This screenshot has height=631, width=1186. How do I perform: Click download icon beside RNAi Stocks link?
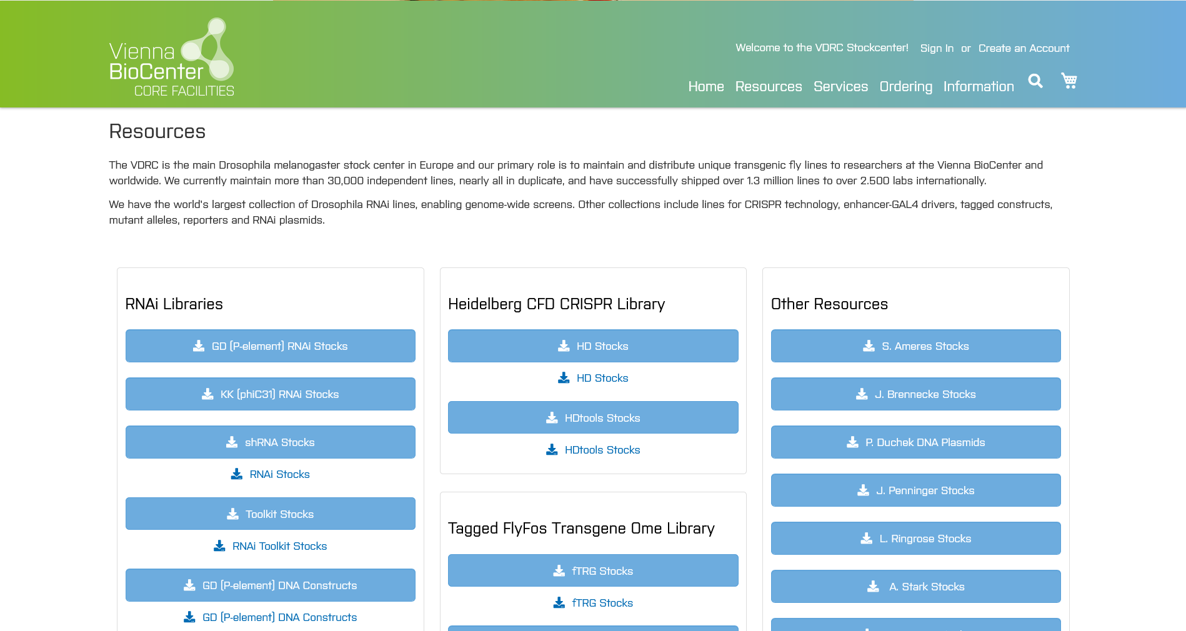click(237, 474)
